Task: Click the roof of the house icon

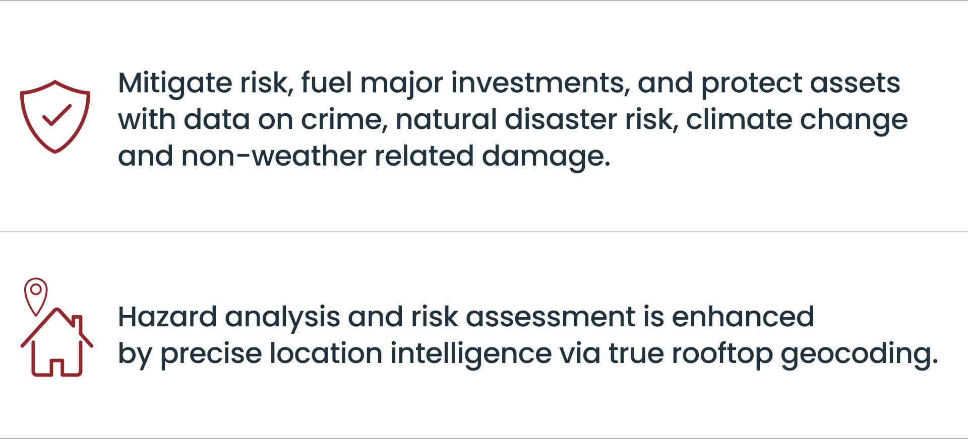Action: pyautogui.click(x=56, y=327)
